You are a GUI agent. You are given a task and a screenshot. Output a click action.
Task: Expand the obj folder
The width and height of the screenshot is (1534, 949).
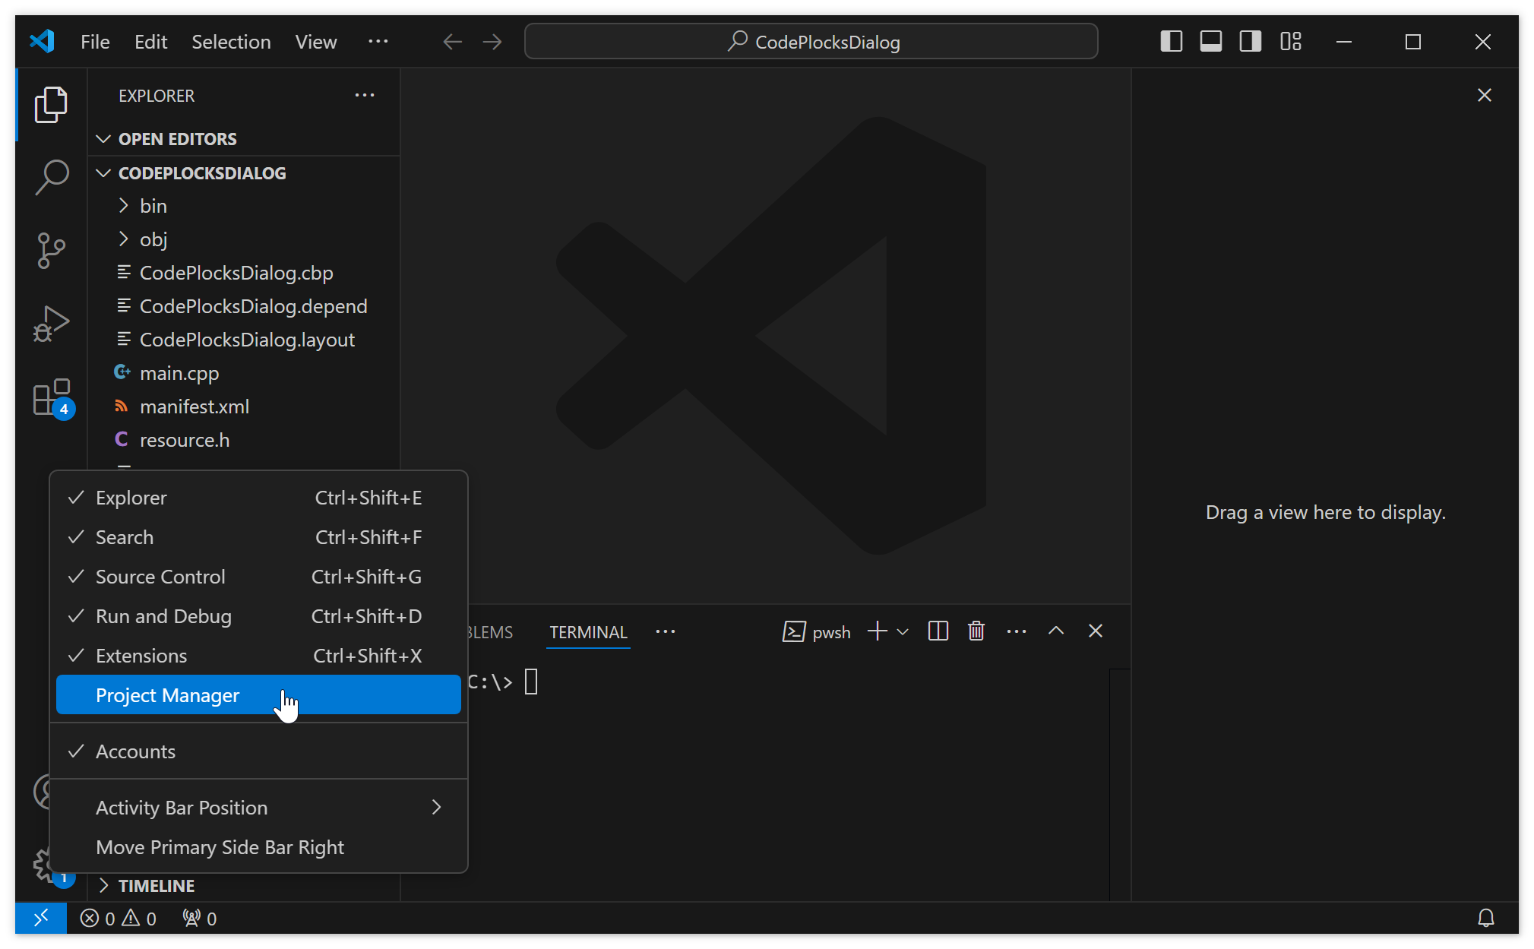coord(244,239)
